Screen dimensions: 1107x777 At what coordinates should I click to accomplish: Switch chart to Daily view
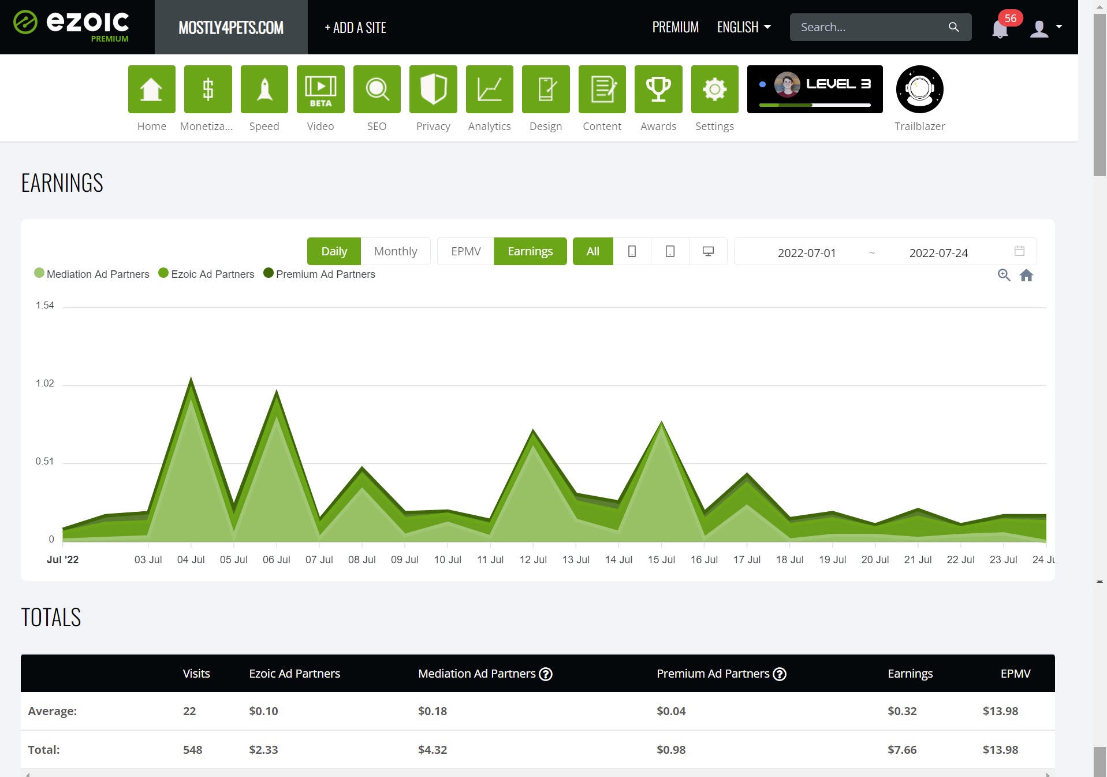(x=334, y=251)
